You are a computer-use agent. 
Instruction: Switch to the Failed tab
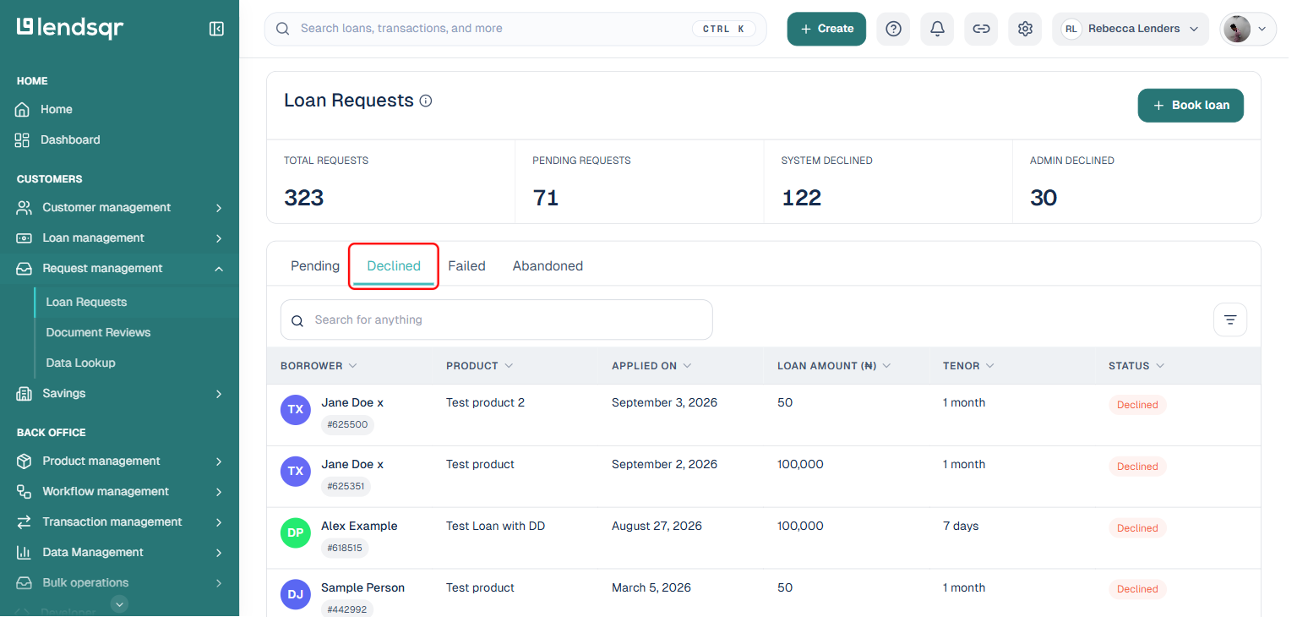point(466,265)
